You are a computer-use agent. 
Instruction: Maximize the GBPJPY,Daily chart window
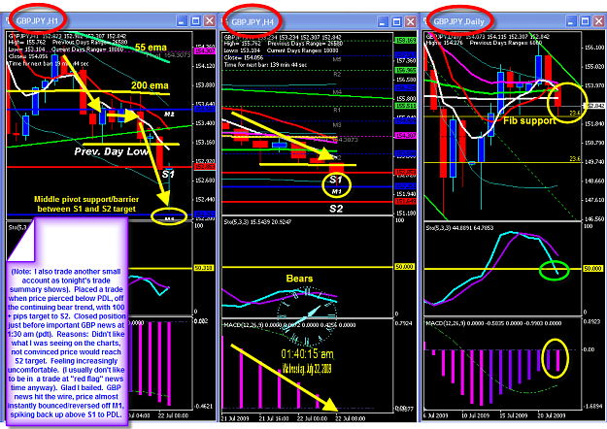(586, 20)
